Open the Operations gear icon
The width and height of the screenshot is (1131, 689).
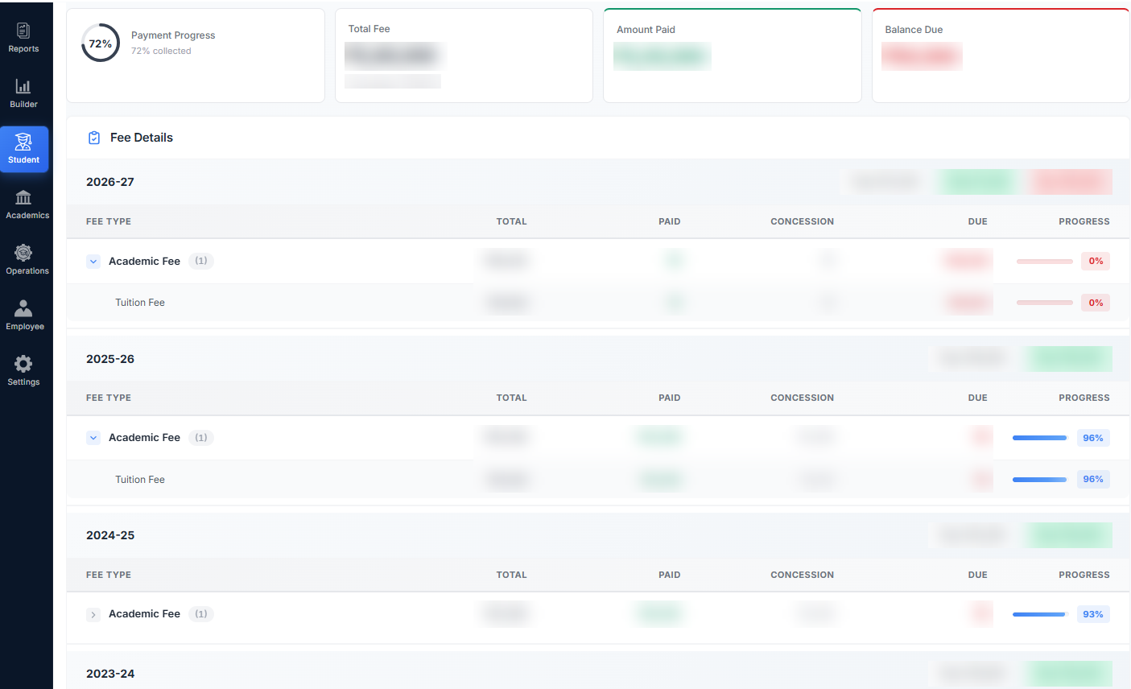tap(23, 253)
